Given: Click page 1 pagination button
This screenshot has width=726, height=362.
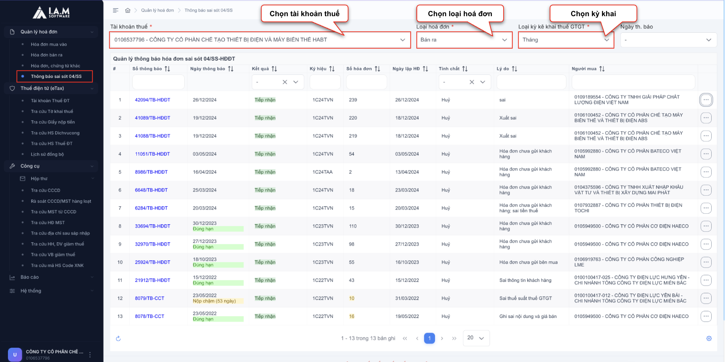Looking at the screenshot, I should pyautogui.click(x=429, y=338).
